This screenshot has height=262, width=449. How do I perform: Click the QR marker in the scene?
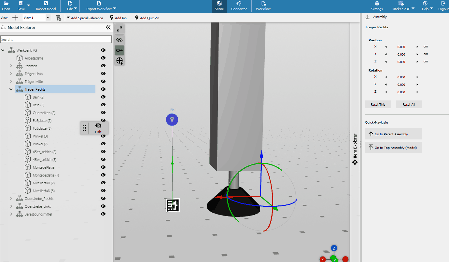tap(173, 205)
